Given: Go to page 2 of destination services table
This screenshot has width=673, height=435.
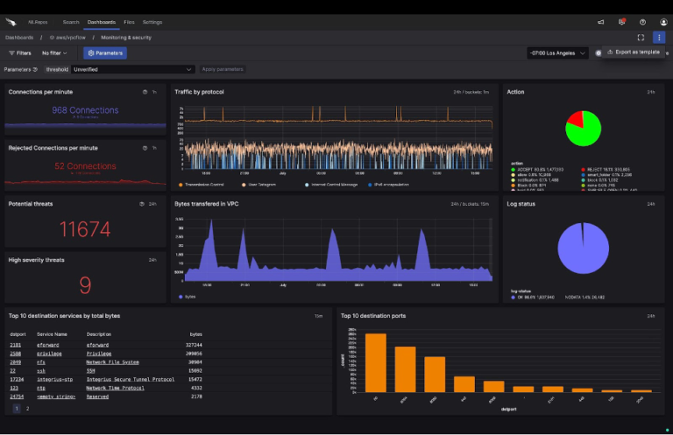Looking at the screenshot, I should 27,408.
